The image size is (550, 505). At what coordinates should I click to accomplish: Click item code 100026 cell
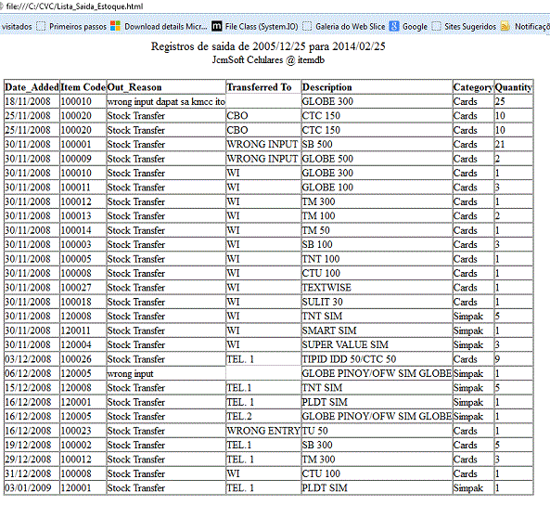(83, 359)
